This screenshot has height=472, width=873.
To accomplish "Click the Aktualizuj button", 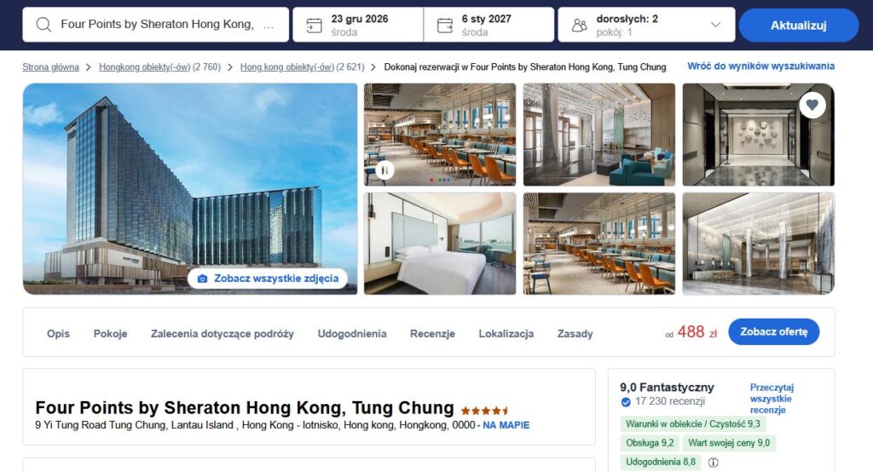I will tap(798, 25).
